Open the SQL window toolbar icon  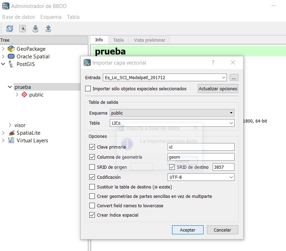pyautogui.click(x=23, y=28)
